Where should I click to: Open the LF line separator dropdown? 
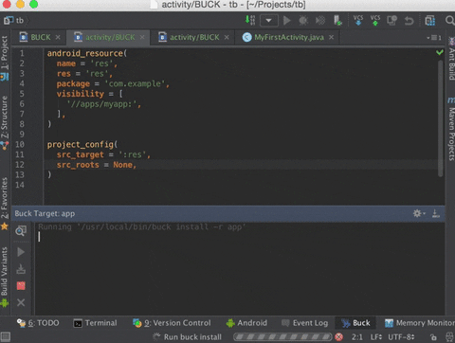click(x=376, y=337)
